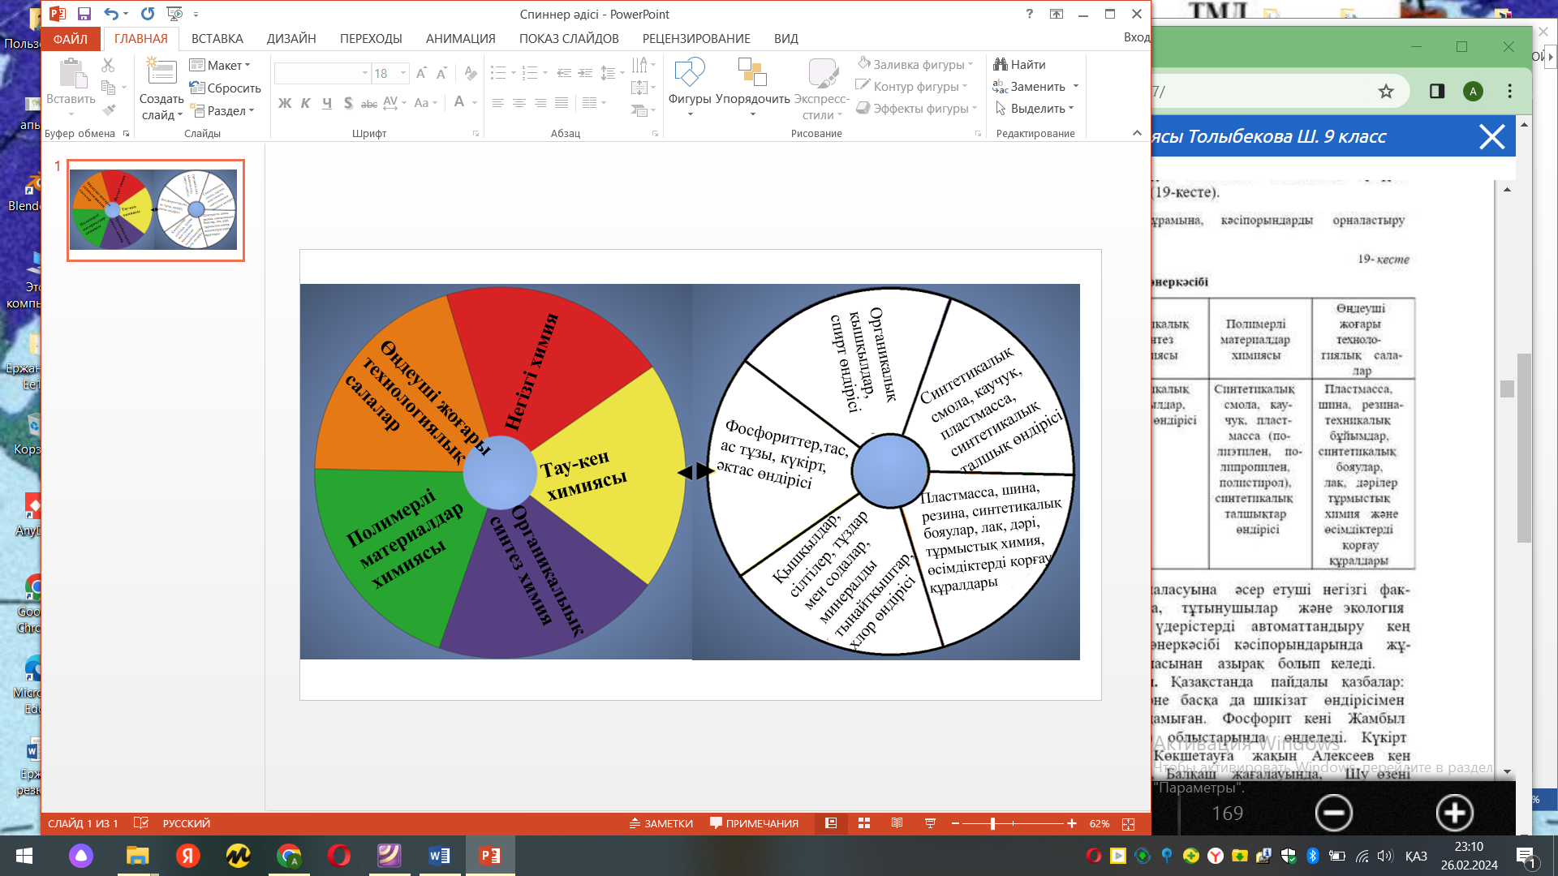Image resolution: width=1558 pixels, height=876 pixels.
Task: Switch to Normal view icon in status bar
Action: tap(831, 823)
